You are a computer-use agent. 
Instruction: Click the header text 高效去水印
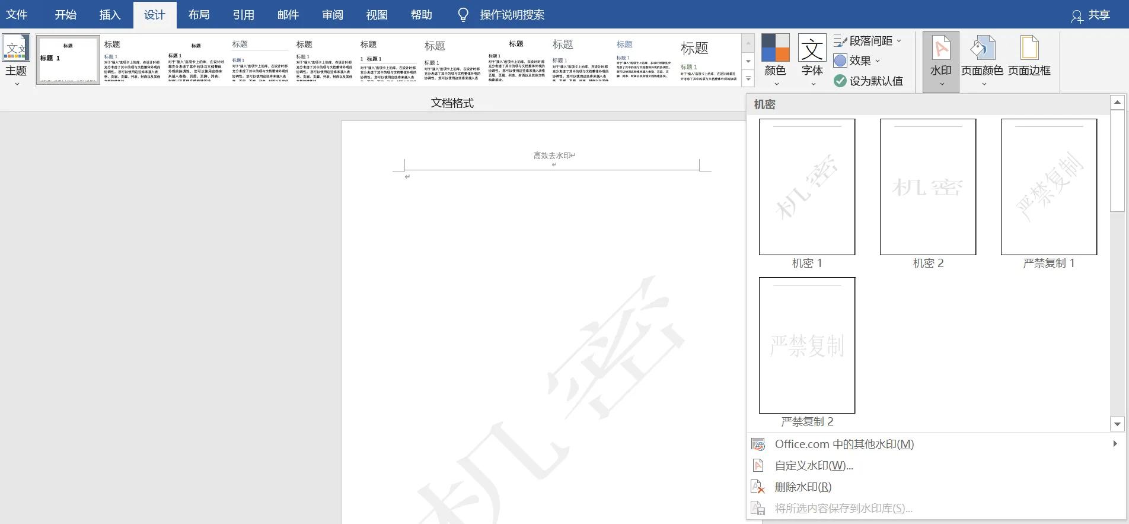click(x=551, y=155)
